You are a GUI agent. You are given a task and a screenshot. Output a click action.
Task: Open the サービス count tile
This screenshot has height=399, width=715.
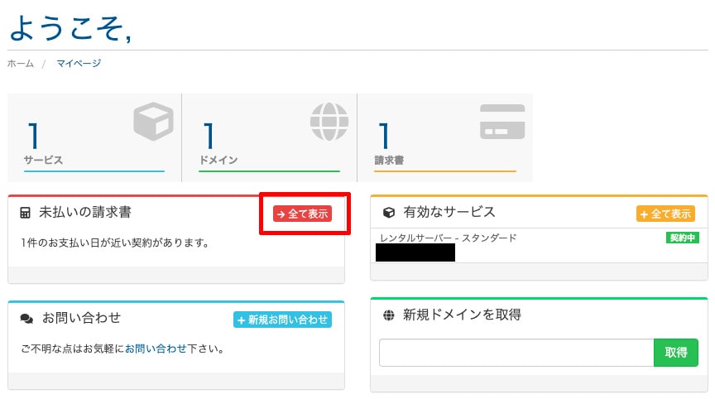[94, 137]
